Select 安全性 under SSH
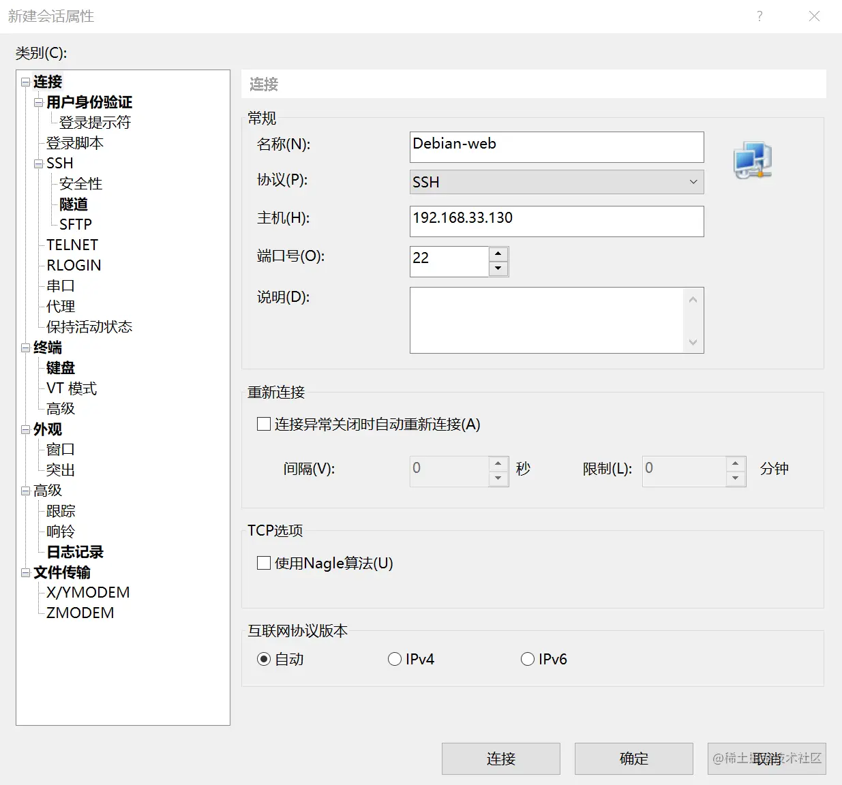This screenshot has height=785, width=842. pos(80,184)
